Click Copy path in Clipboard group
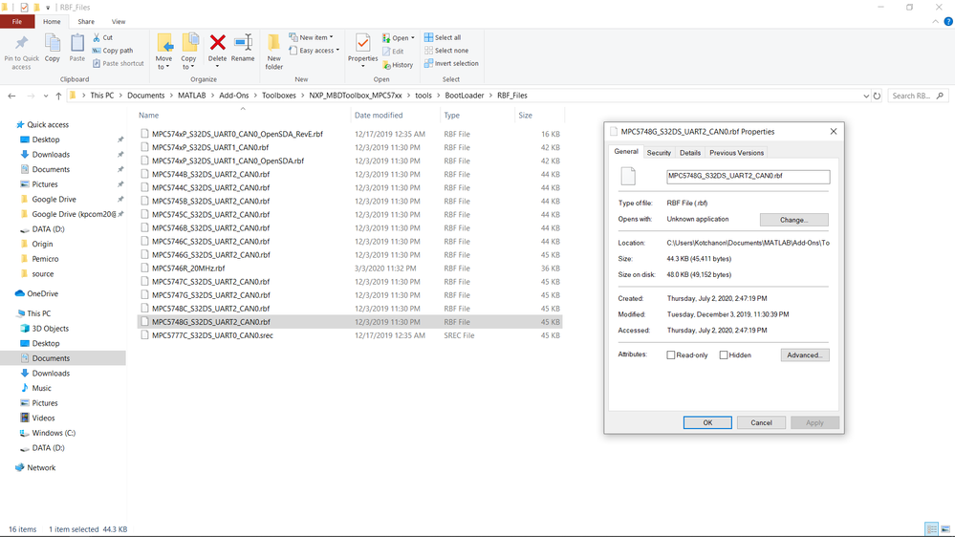 pos(113,51)
